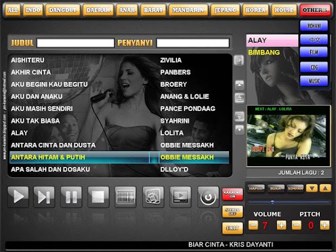Toggle the KARAOKE ON button
336x252 pixels.
[x=232, y=194]
